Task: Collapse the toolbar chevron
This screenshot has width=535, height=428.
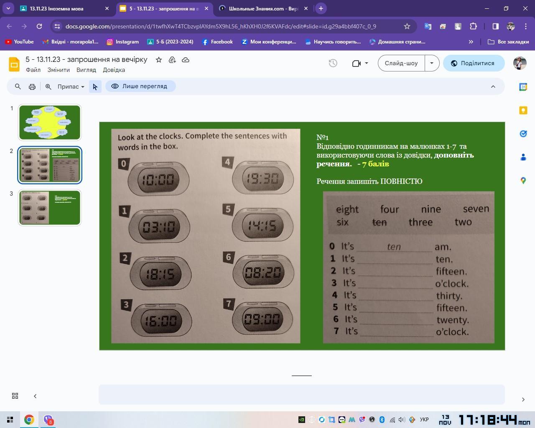Action: pyautogui.click(x=493, y=87)
